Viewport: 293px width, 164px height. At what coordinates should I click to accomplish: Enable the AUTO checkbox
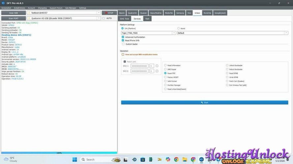104,18
